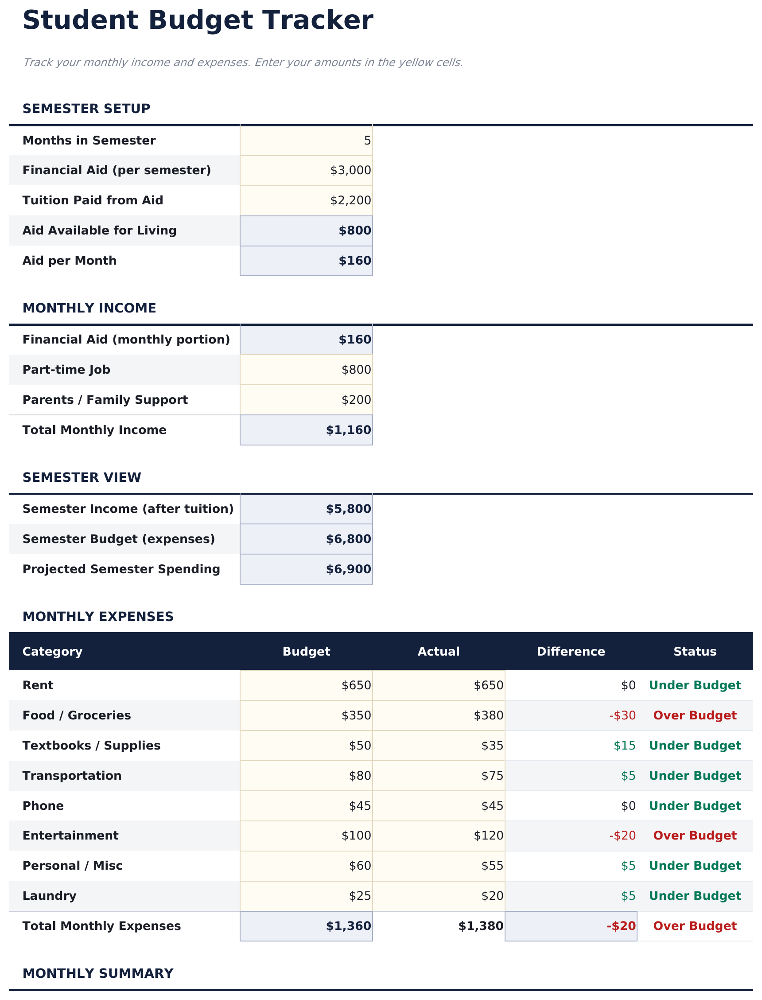
Task: Click the Tuition Paid from Aid cell
Action: [306, 200]
